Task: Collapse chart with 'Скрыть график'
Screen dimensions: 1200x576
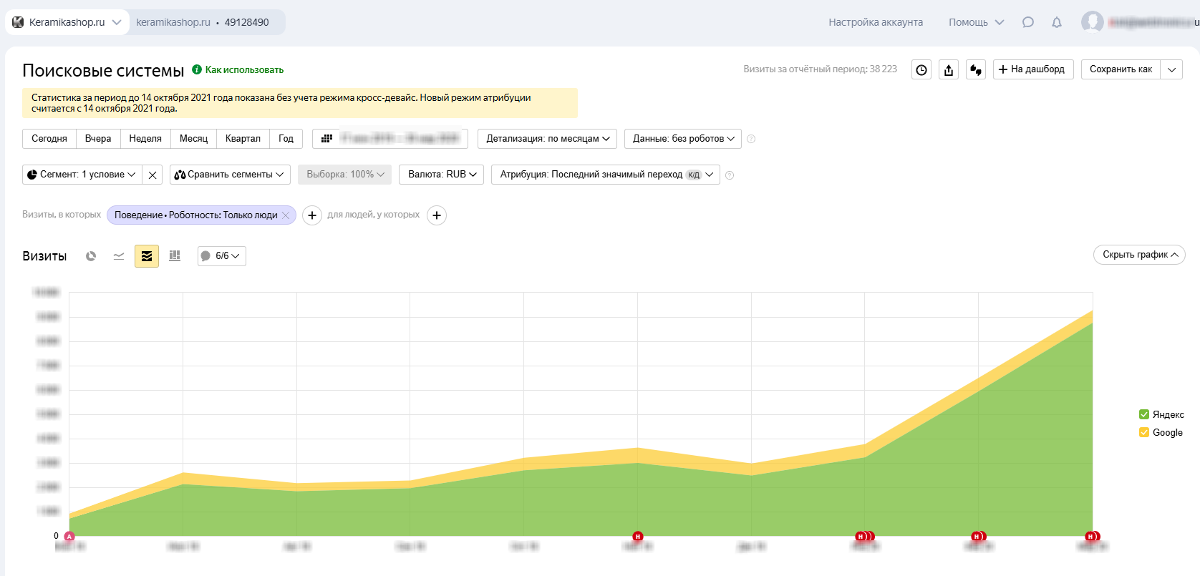Action: (1139, 255)
